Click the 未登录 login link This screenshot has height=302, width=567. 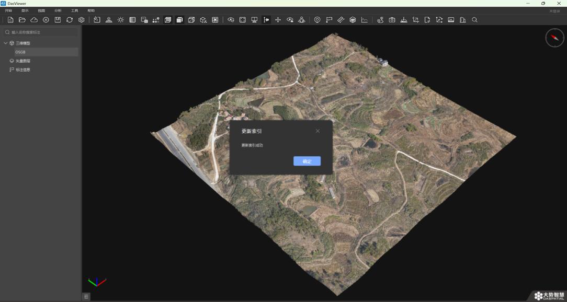[x=554, y=11]
